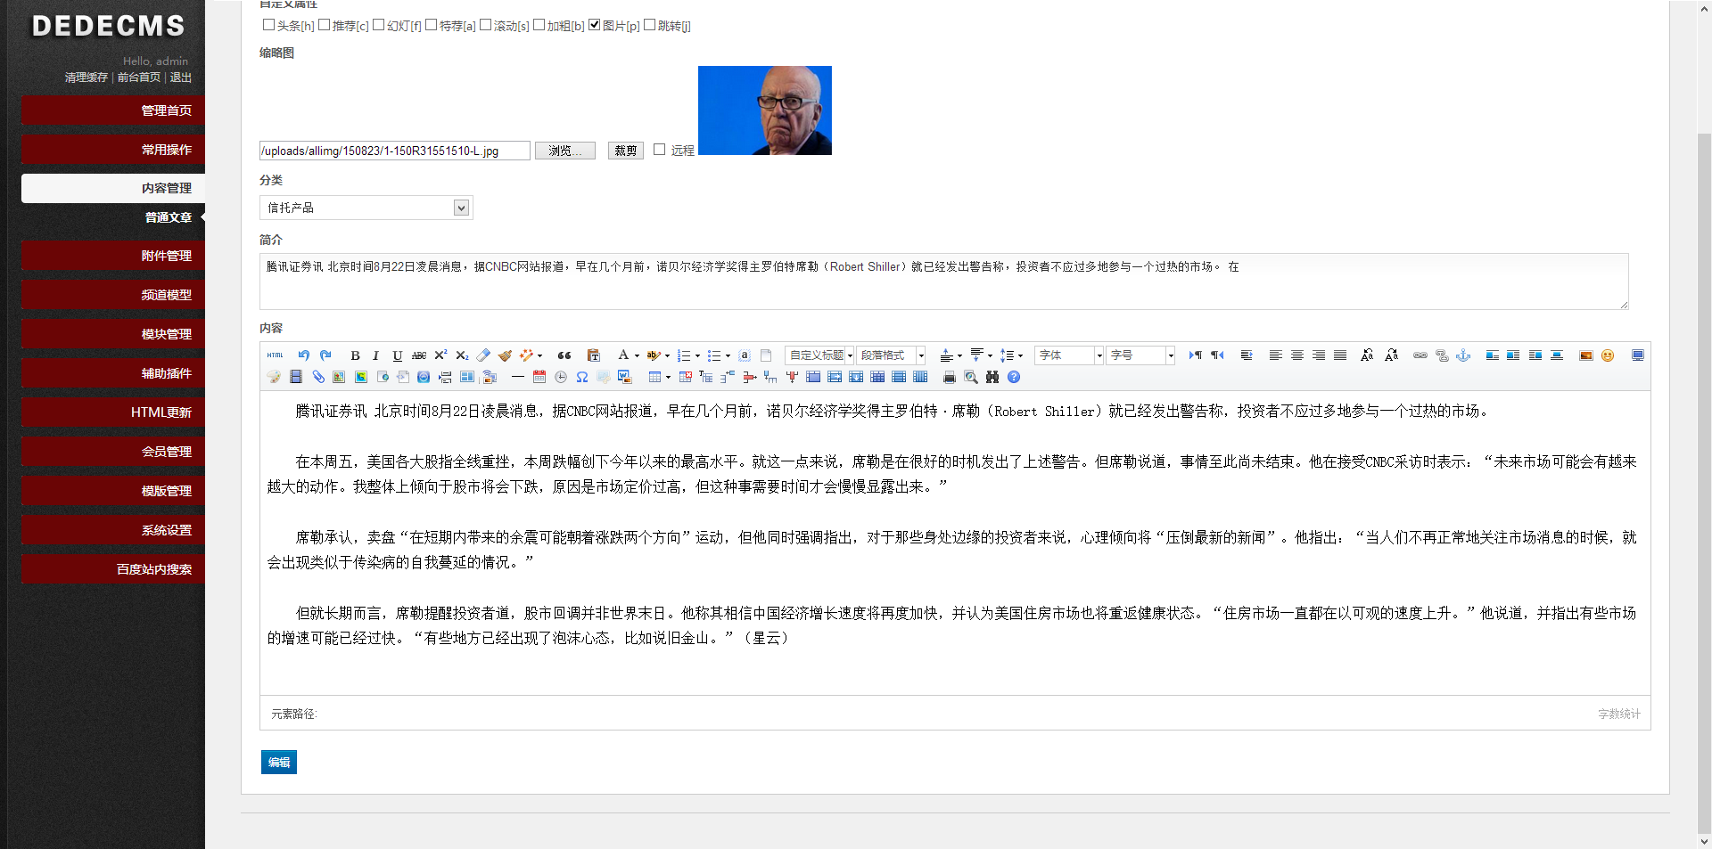This screenshot has width=1712, height=849.
Task: Check the 推荐[c] attribute checkbox
Action: tap(324, 25)
